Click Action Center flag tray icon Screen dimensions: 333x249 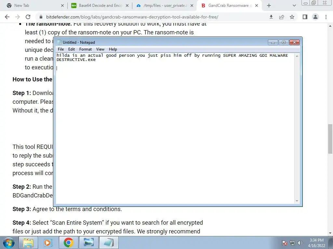tap(285, 243)
